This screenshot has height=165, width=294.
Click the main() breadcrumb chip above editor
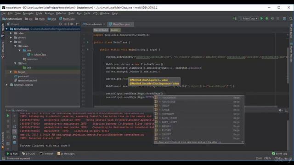point(115,30)
